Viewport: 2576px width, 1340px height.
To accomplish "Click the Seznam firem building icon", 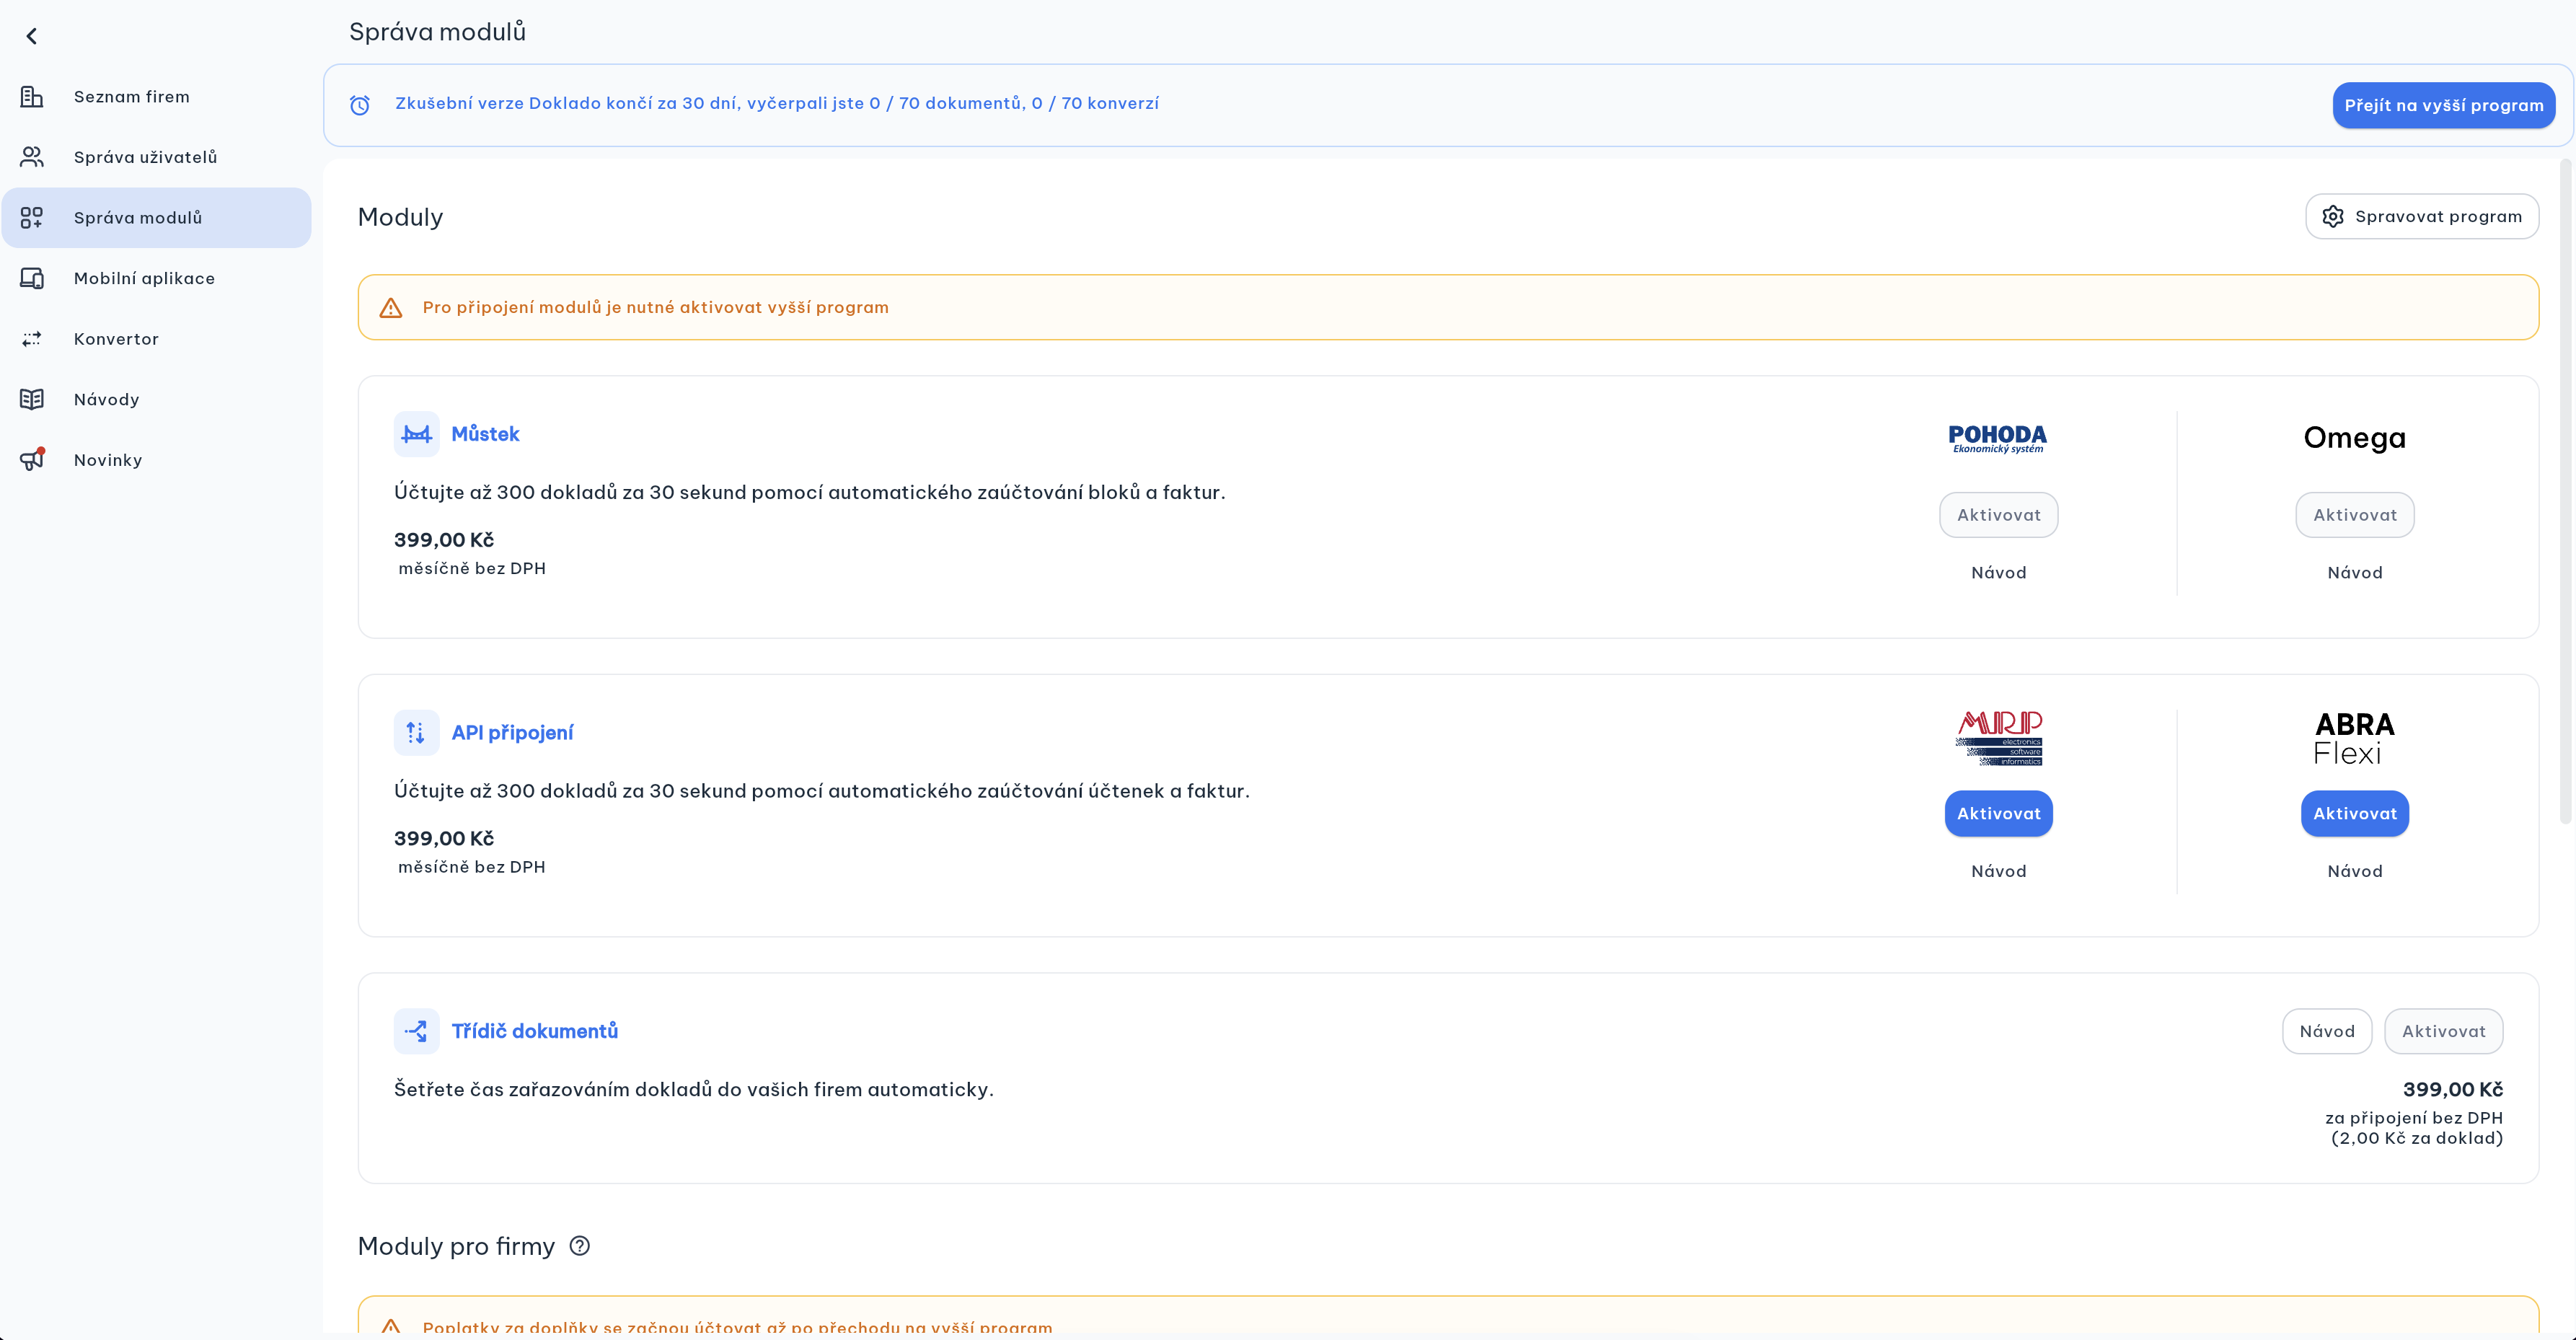I will pyautogui.click(x=32, y=97).
